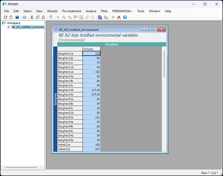Click the Copy toolbar icon
This screenshot has height=176, width=223.
tap(38, 17)
